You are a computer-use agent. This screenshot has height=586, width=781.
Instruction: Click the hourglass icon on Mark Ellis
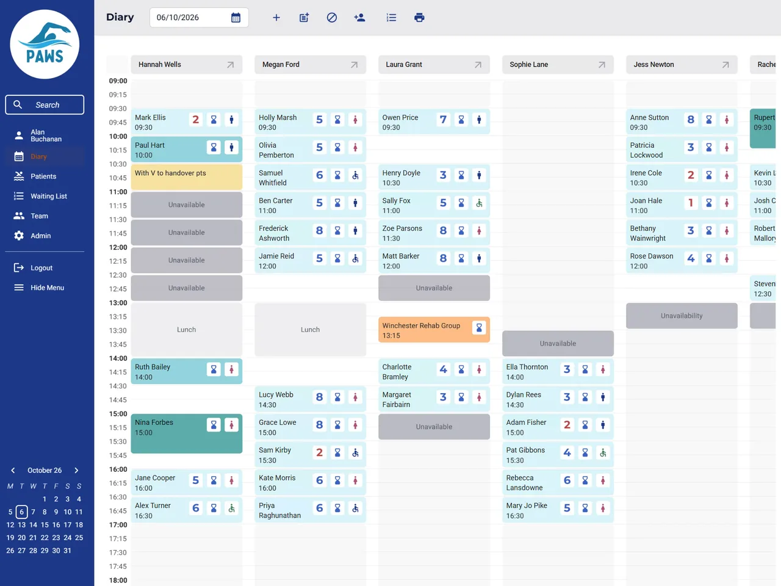point(214,120)
